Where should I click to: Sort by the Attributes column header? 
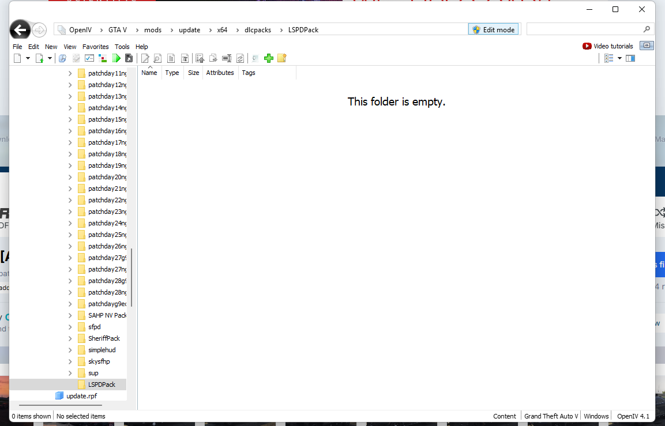[x=220, y=73]
